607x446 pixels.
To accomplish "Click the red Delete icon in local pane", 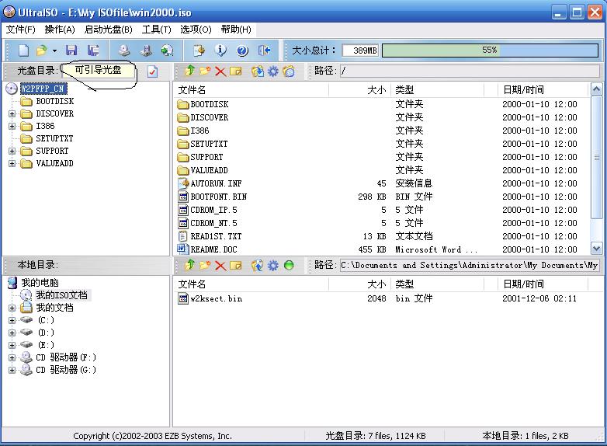I will pos(220,266).
